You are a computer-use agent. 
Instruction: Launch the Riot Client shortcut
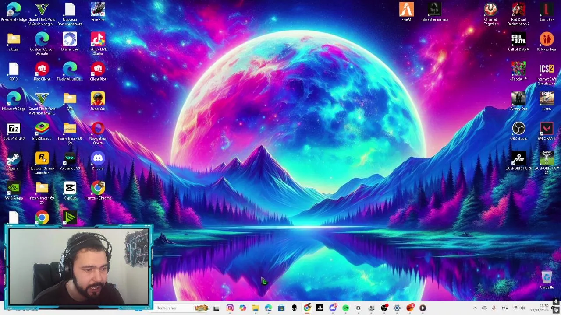click(x=42, y=71)
